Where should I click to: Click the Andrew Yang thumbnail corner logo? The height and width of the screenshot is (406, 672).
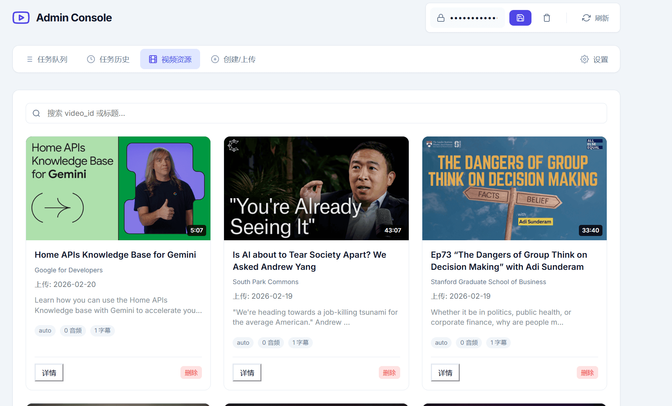click(234, 145)
